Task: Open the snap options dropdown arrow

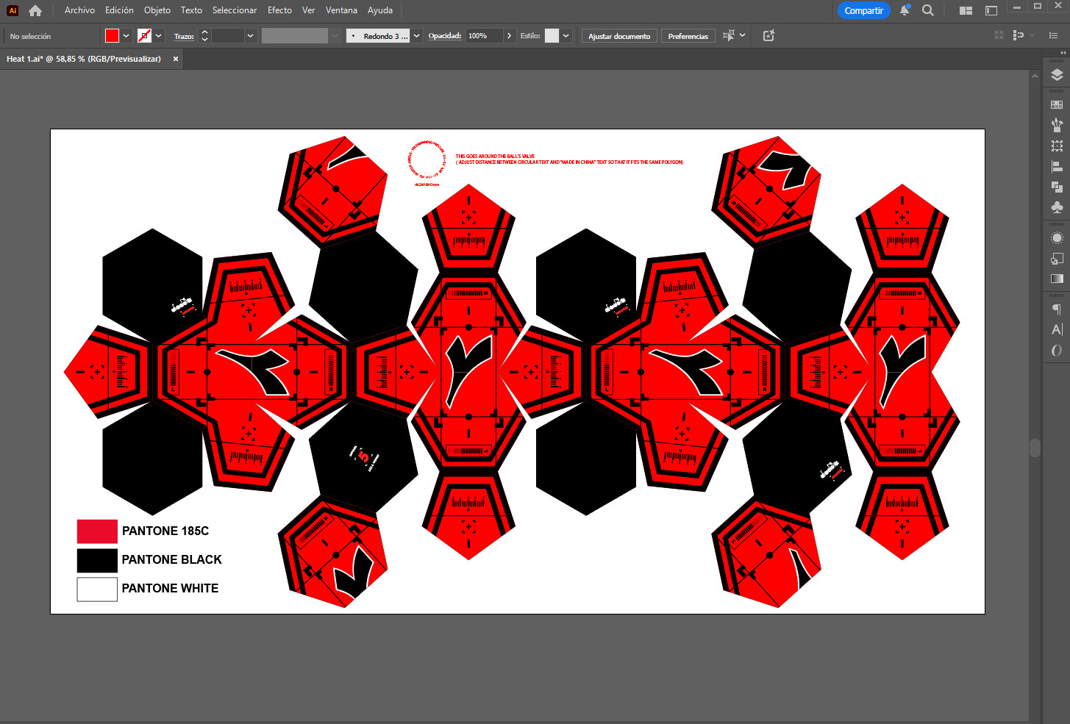Action: [1032, 35]
